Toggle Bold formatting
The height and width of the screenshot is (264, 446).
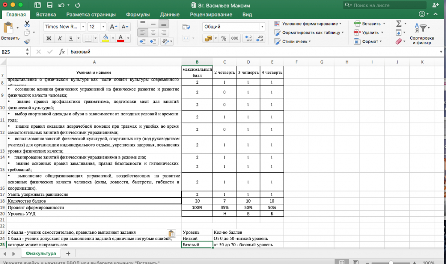(49, 38)
